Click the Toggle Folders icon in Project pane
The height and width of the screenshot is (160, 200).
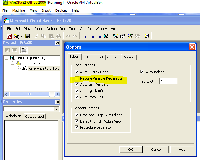pyautogui.click(x=24, y=50)
